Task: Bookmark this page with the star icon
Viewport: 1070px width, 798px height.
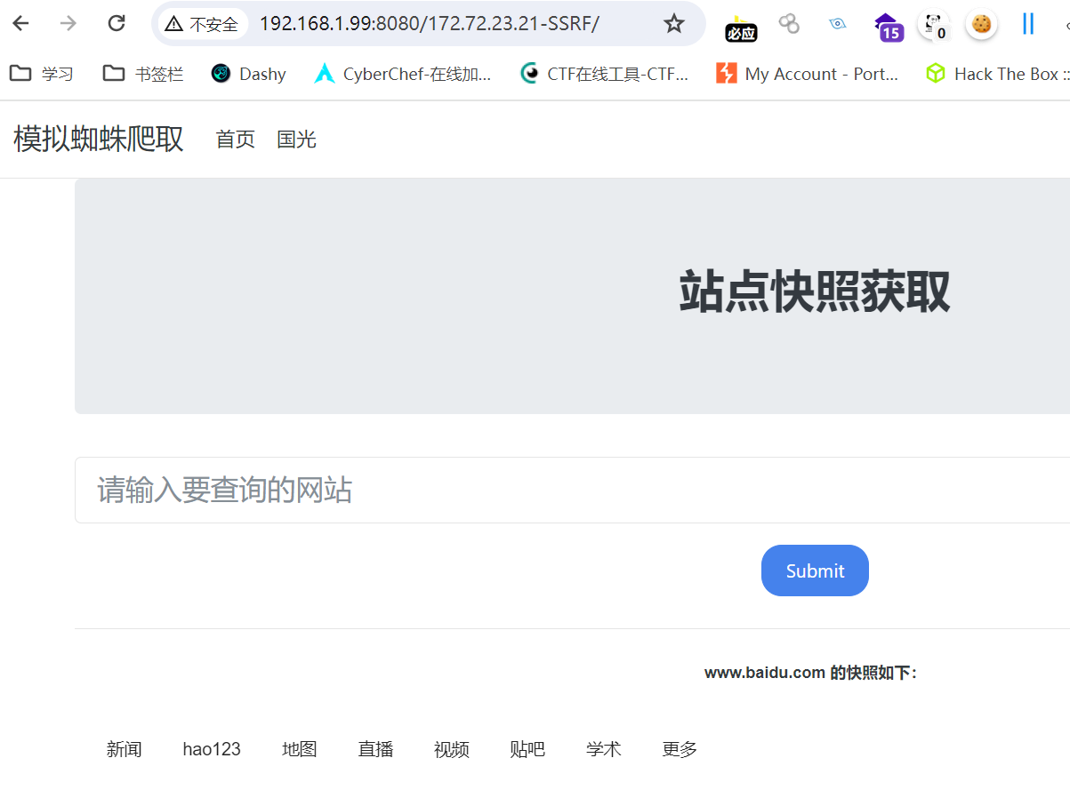Action: 674,24
